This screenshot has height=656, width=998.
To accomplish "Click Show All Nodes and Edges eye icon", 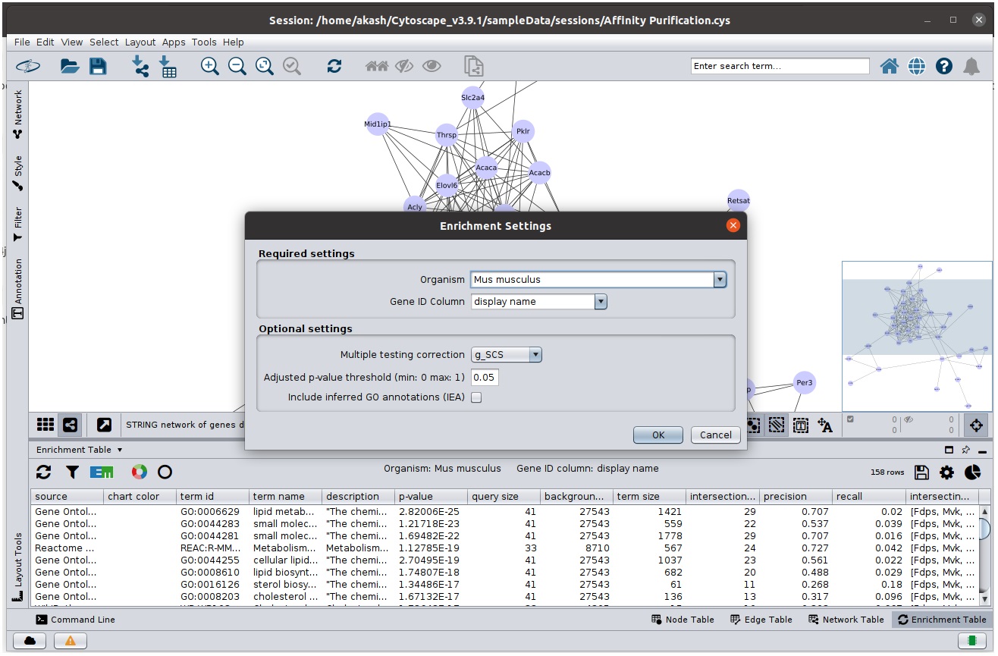I will (x=432, y=67).
